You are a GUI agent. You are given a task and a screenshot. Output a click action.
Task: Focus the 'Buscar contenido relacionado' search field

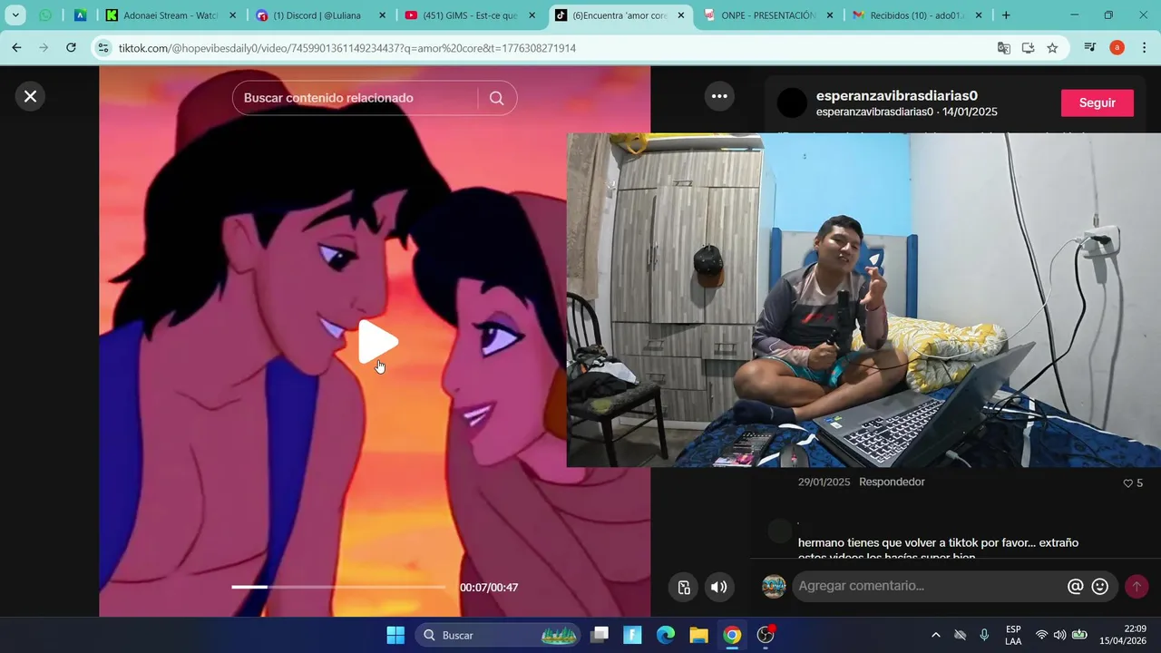click(x=356, y=98)
